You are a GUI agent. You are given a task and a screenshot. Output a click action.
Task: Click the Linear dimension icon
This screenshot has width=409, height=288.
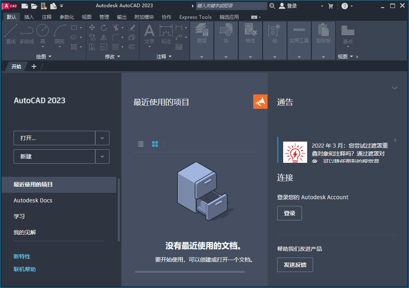click(x=179, y=28)
